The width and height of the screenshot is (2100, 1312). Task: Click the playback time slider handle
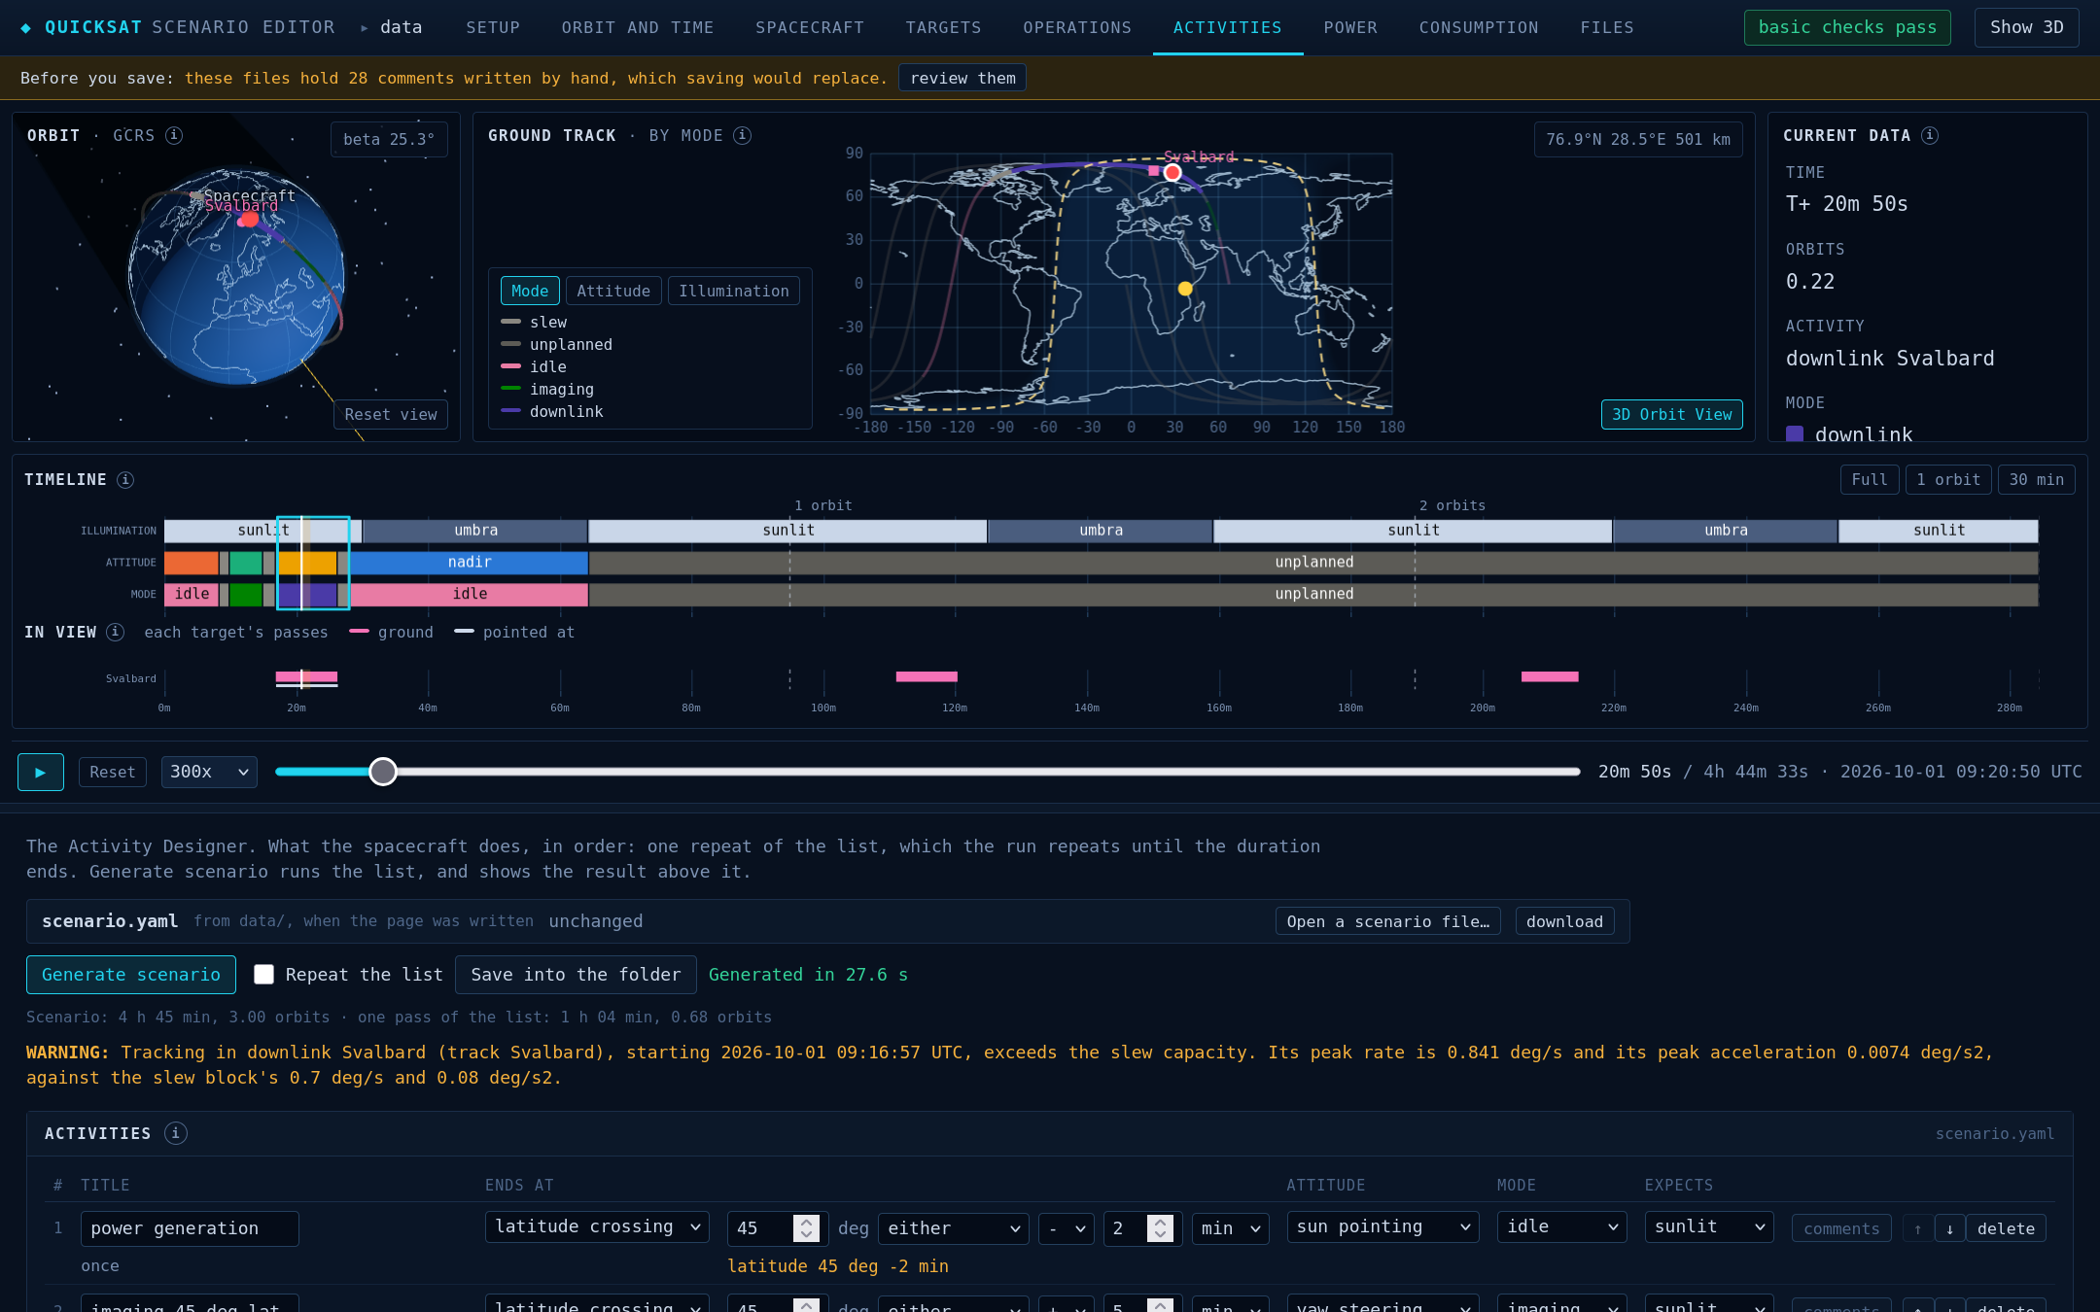click(x=383, y=772)
